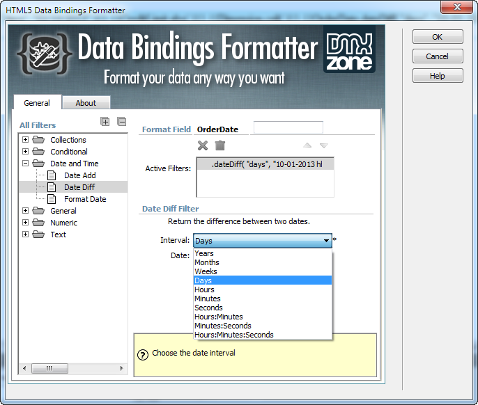
Task: Click the Cancel button
Action: coord(438,56)
